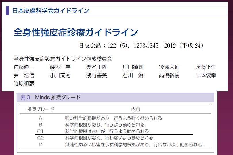
Task: Click the year 2012（平成 24）
Action: (184, 46)
